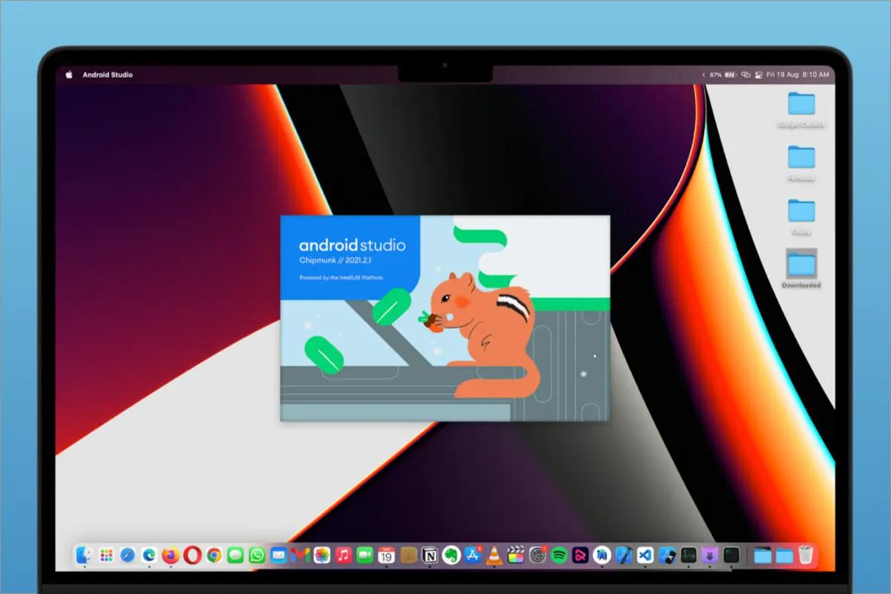Open the Calendar icon showing 19

point(386,555)
